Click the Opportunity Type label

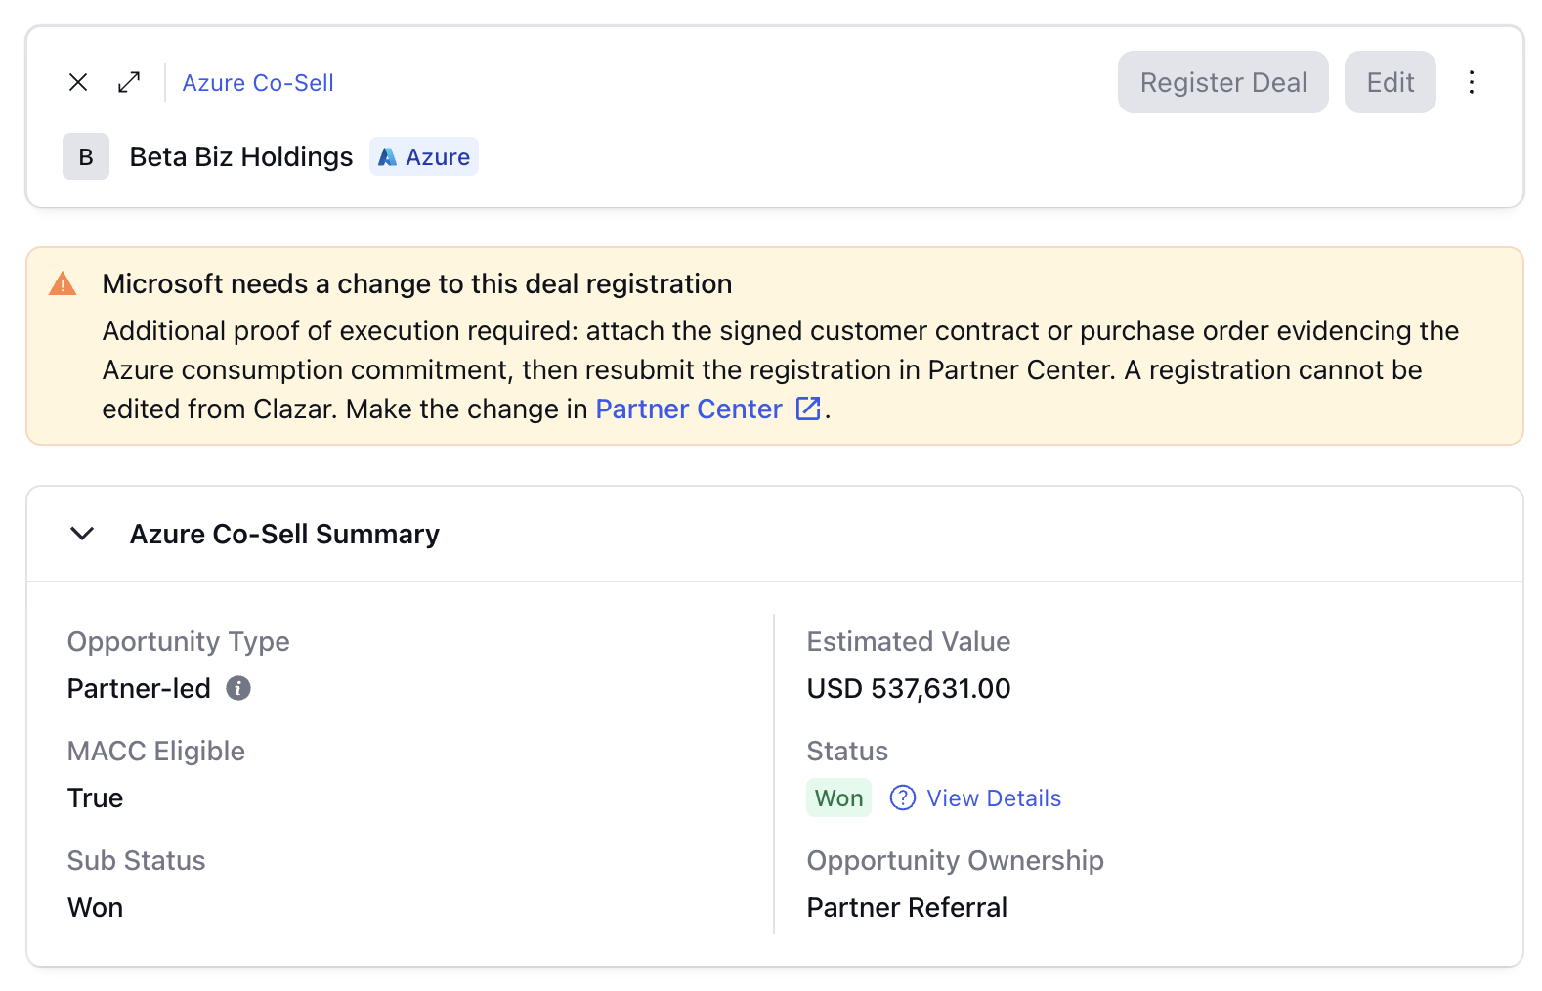point(179,641)
